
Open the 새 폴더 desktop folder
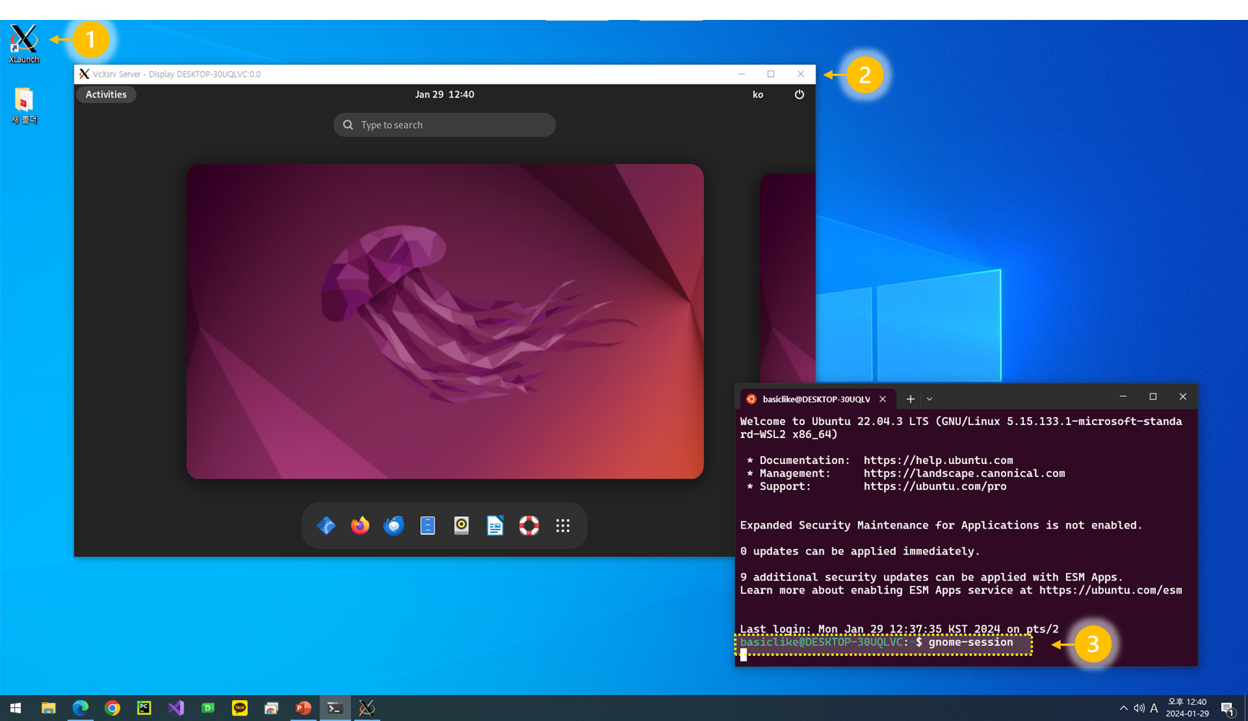click(x=24, y=105)
